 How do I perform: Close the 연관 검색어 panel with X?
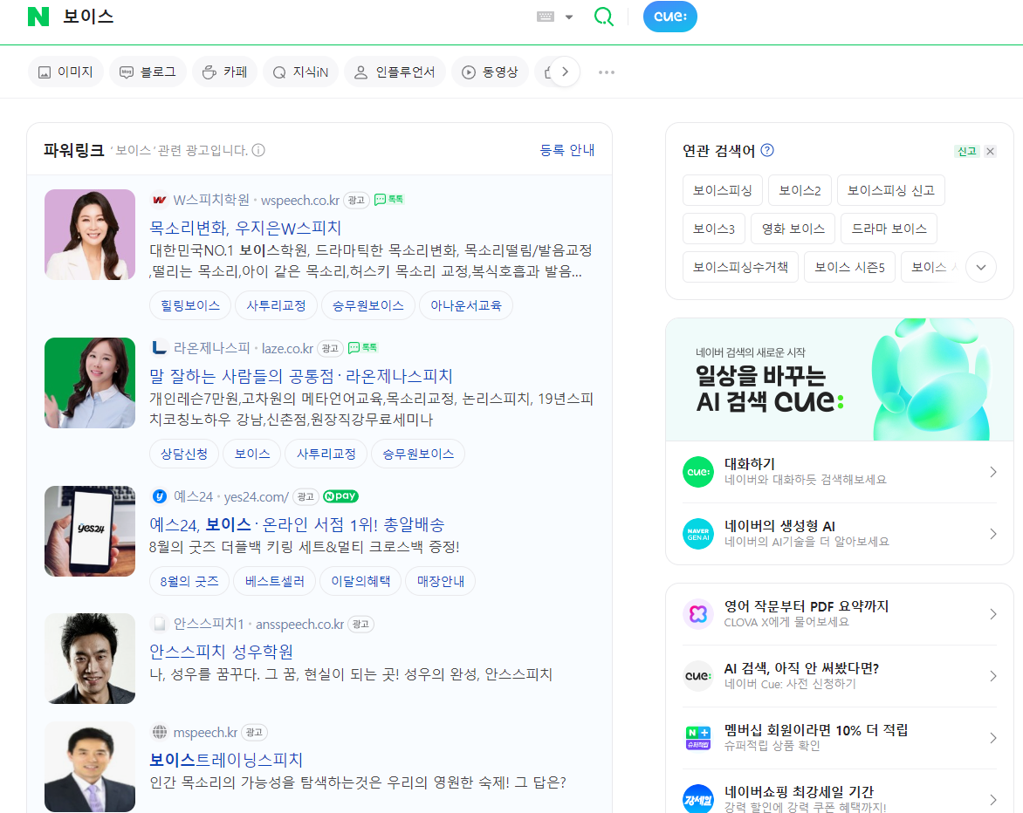pos(991,151)
